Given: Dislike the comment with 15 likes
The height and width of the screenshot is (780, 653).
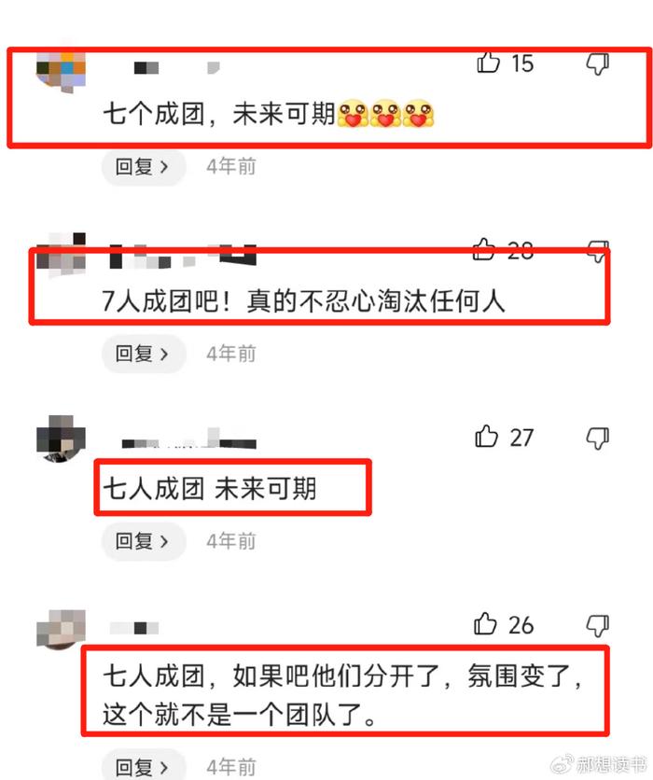Looking at the screenshot, I should pos(597,63).
